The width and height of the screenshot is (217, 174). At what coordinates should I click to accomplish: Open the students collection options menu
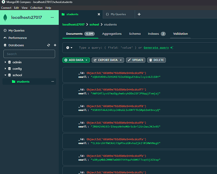pyautogui.click(x=53, y=81)
